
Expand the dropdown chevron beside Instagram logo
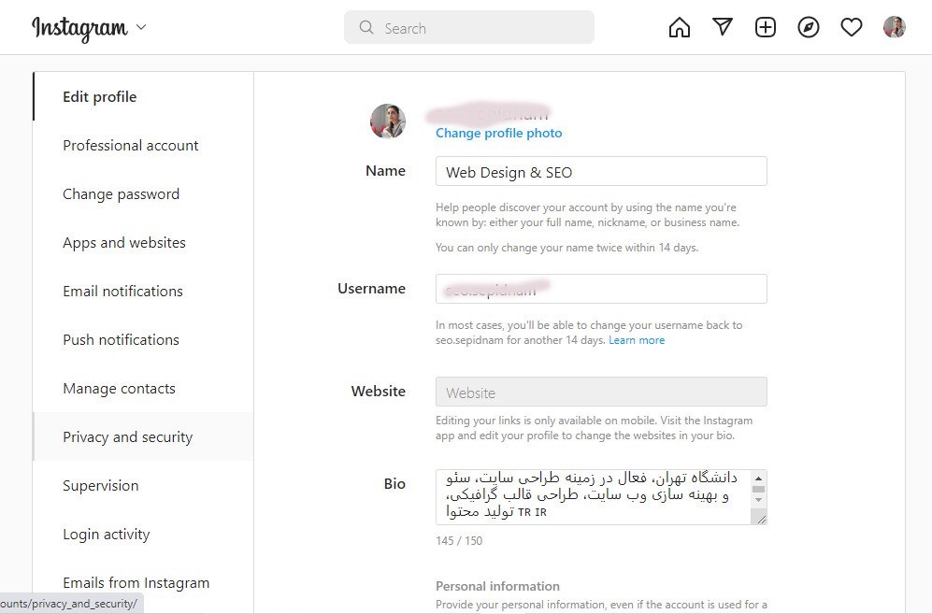click(x=141, y=27)
